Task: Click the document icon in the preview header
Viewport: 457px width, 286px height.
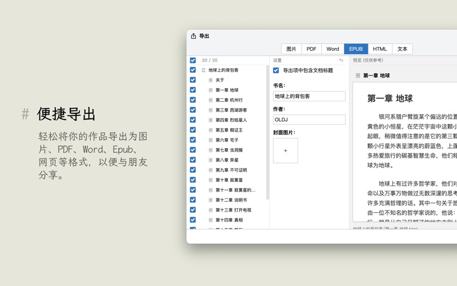Action: [358, 76]
